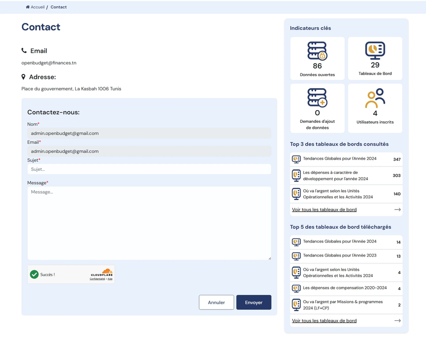Screen dimensions: 426x340
Task: Click the Demandes d'ajout de données icon
Action: [317, 98]
